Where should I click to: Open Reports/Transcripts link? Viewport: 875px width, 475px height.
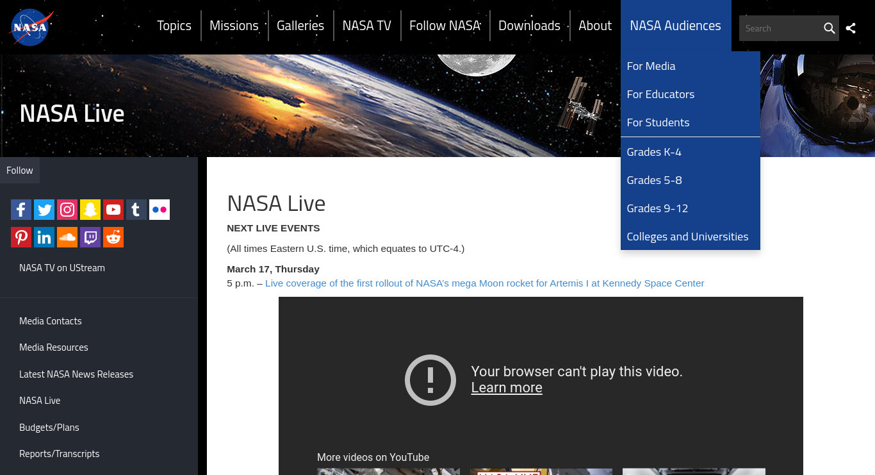[60, 454]
